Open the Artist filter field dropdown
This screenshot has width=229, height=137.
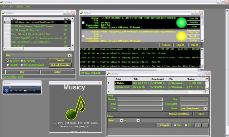tap(121, 120)
